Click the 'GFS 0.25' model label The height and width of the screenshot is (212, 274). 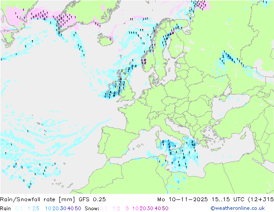point(92,199)
